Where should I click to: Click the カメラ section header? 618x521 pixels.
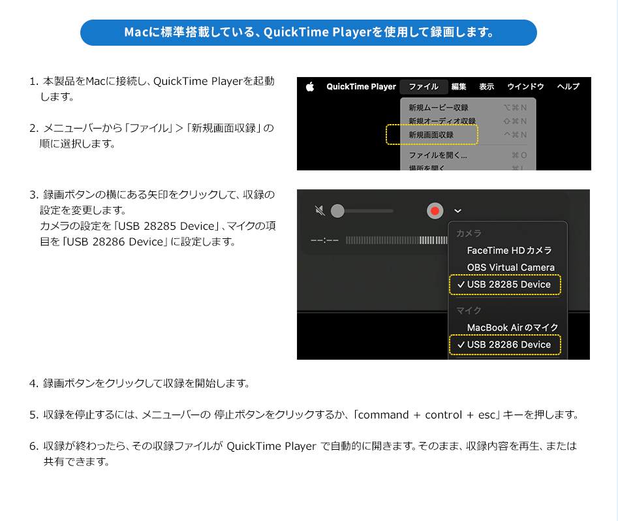pos(469,234)
